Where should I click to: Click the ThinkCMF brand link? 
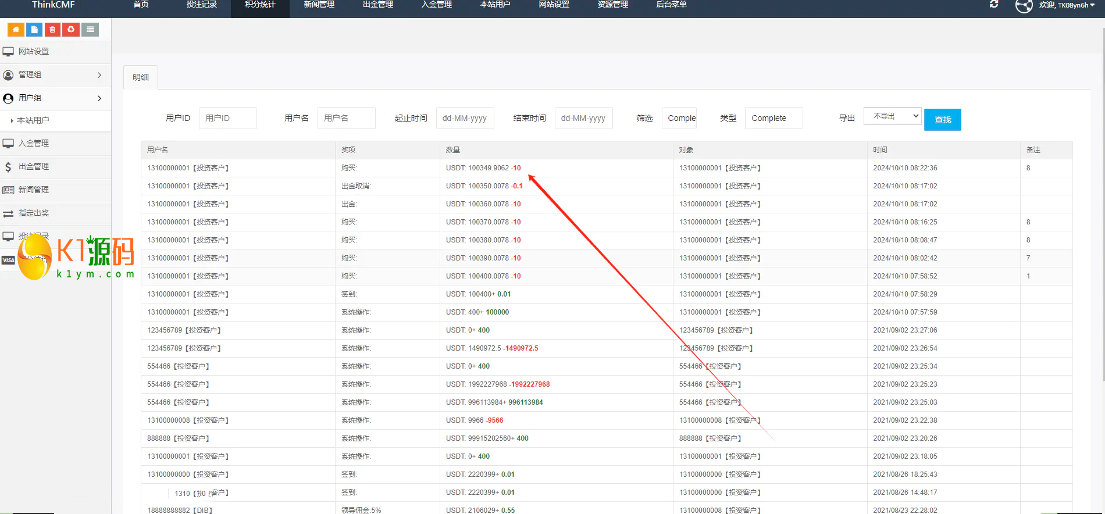point(54,5)
